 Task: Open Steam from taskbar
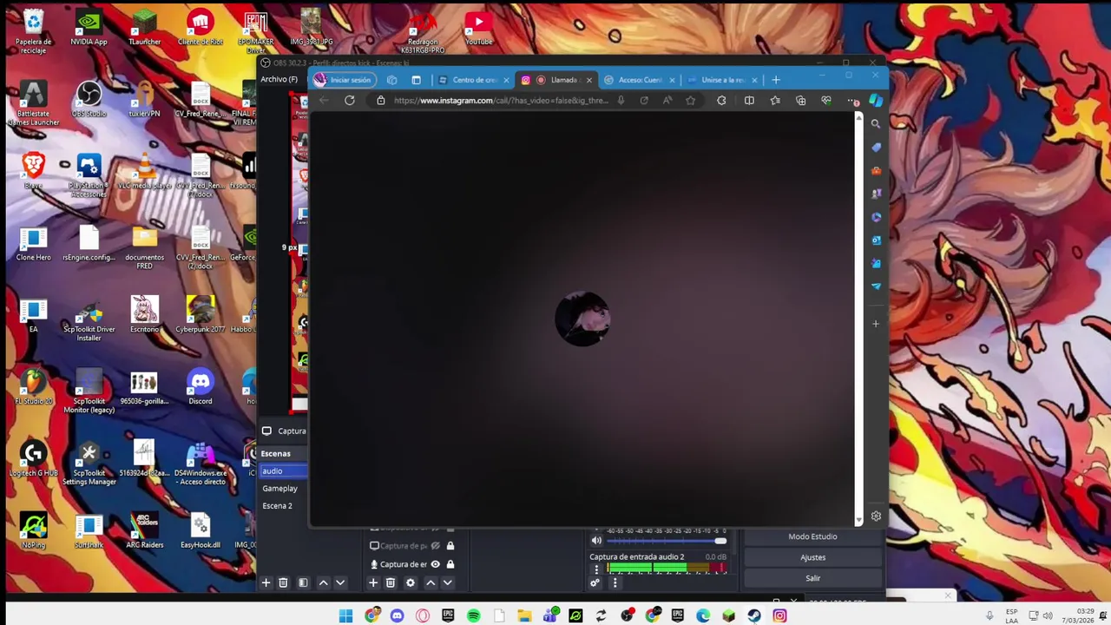[x=754, y=615]
